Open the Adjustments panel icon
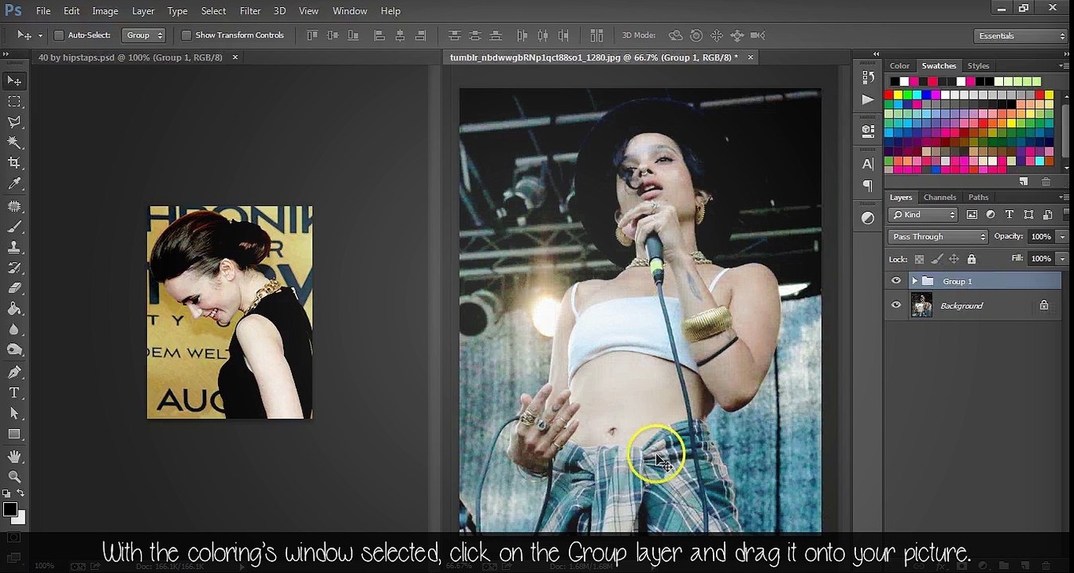This screenshot has height=573, width=1074. tap(868, 218)
